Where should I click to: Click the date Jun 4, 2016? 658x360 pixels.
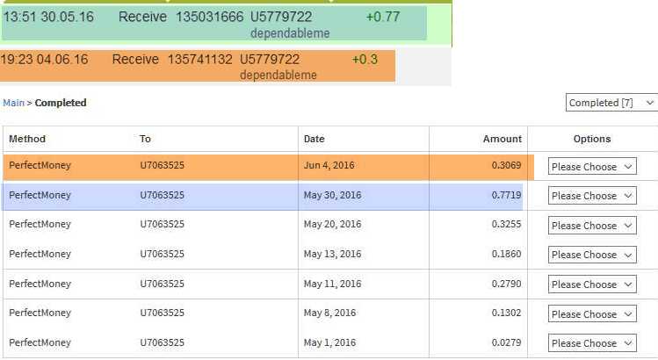329,165
